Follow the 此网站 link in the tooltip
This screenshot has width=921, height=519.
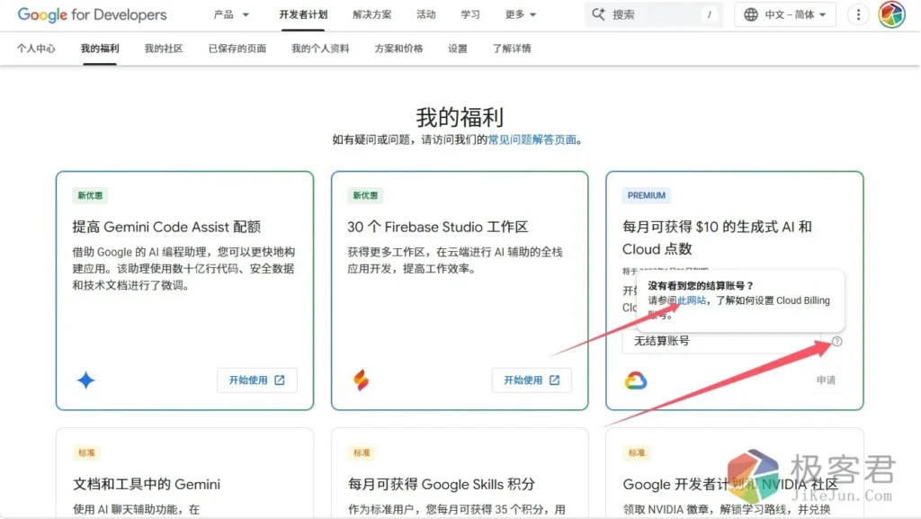692,300
